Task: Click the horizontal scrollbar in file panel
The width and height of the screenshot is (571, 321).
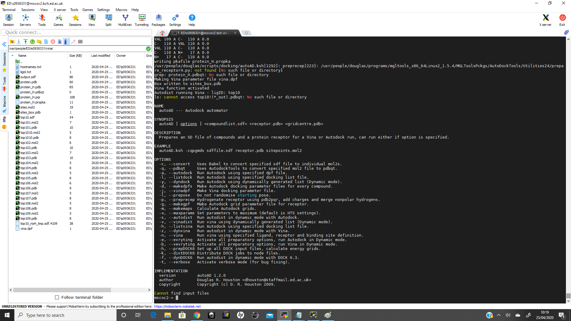Action: click(62, 290)
